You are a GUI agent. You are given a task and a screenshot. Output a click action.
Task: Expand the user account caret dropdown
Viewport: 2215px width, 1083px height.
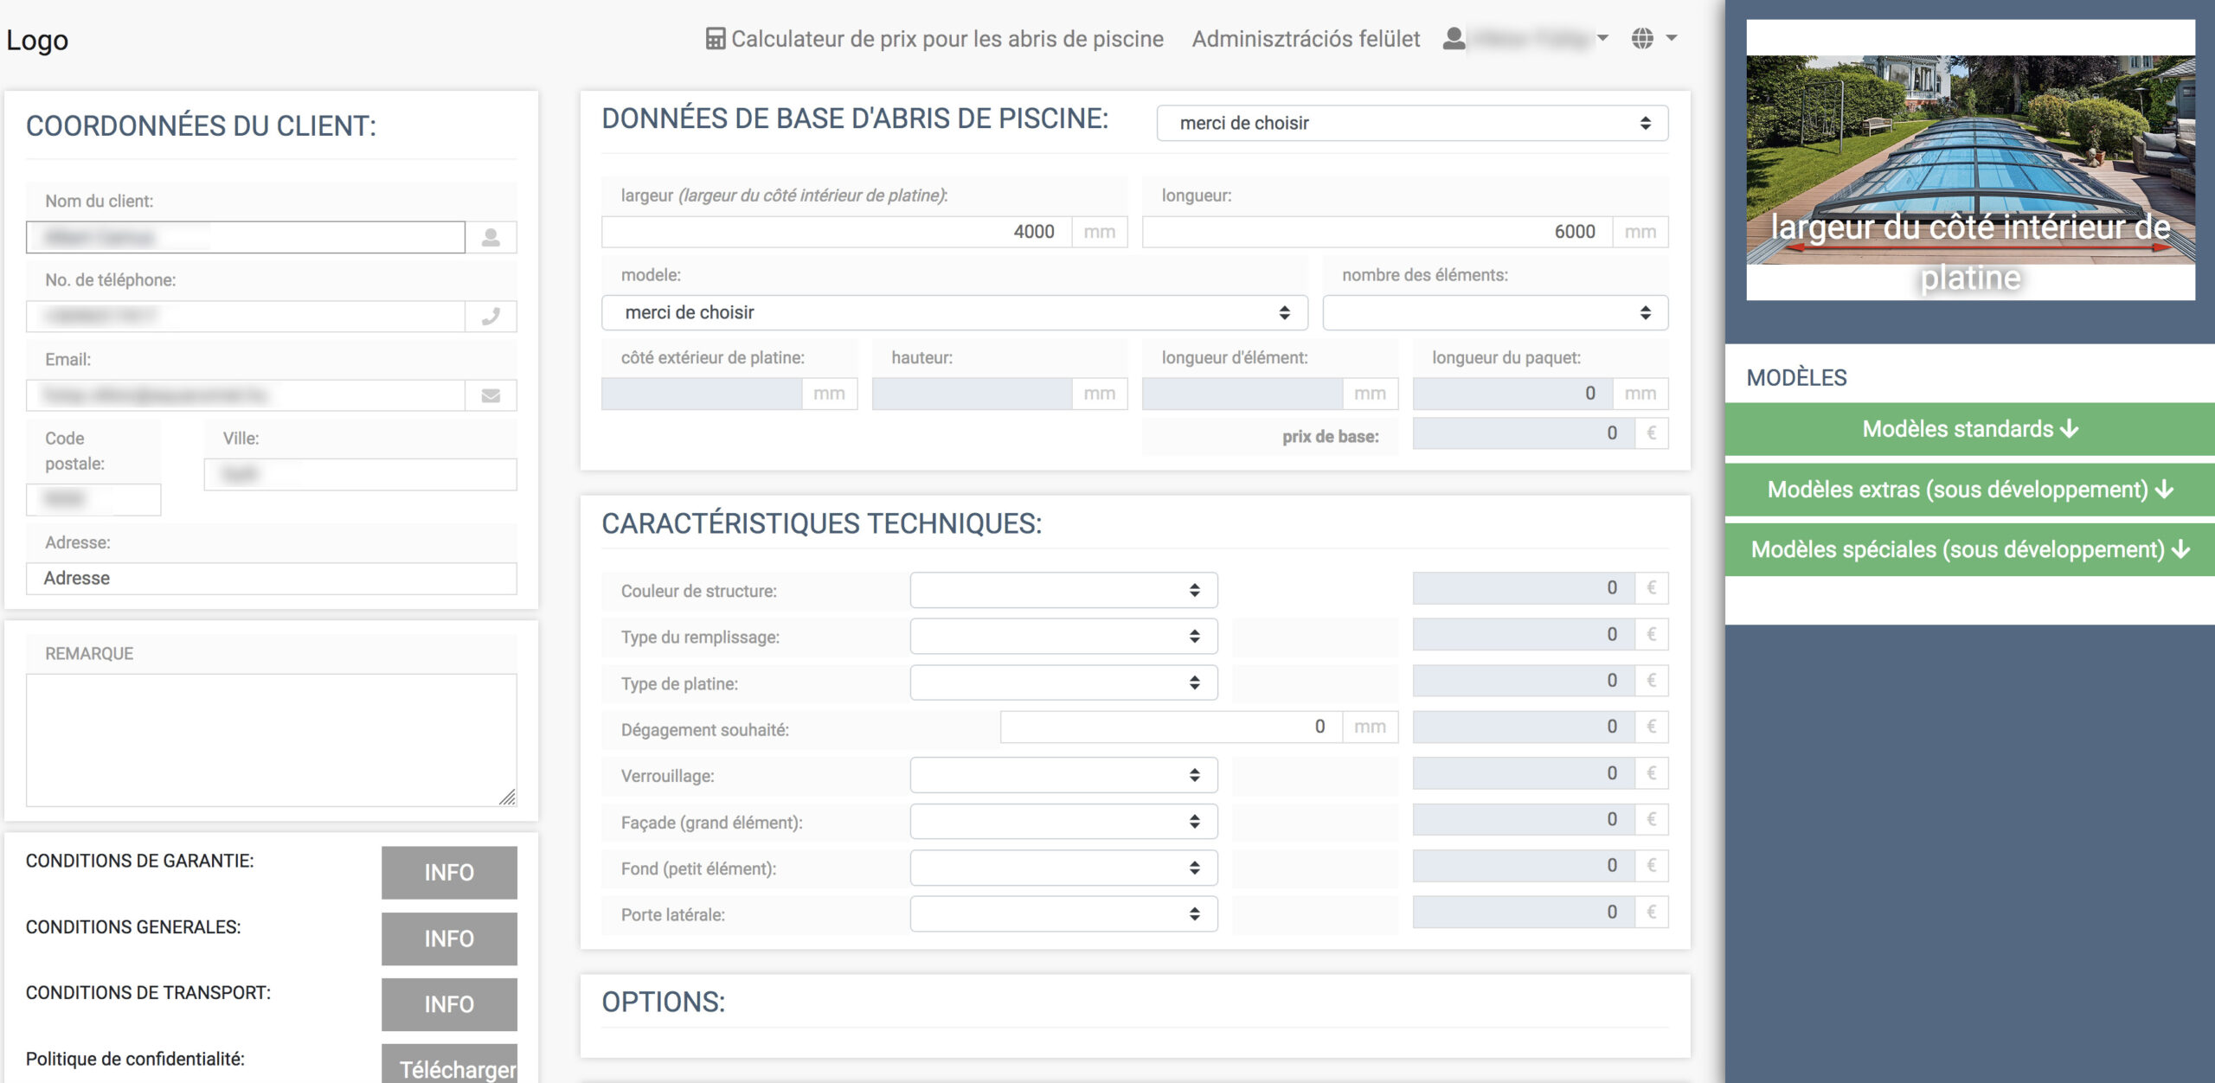pos(1602,39)
